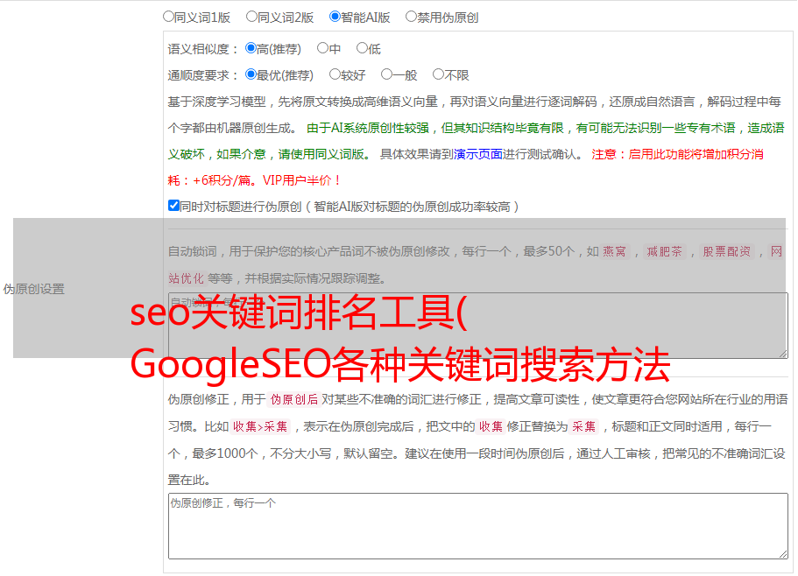Set 通顺度要求 to 较好
798x576 pixels.
click(335, 74)
